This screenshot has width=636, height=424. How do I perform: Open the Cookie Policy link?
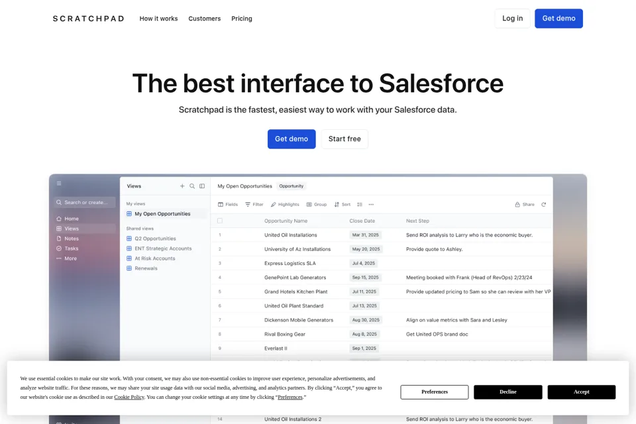tap(129, 397)
